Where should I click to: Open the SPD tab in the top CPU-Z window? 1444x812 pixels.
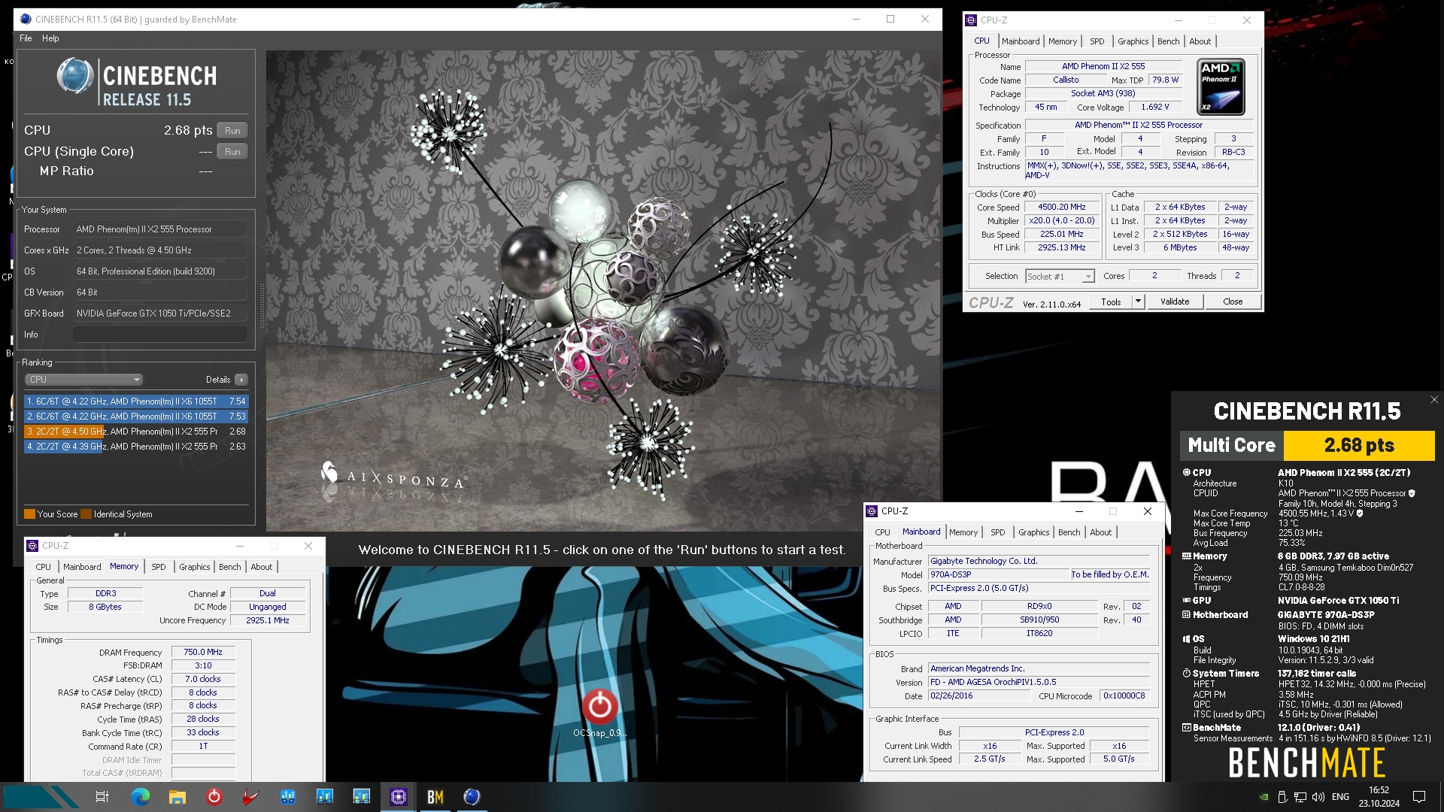click(x=1097, y=41)
